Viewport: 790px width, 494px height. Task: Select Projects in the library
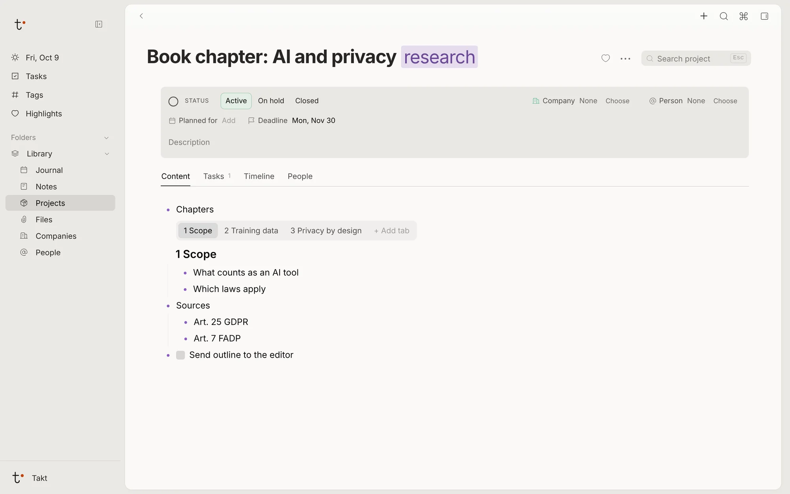point(60,203)
